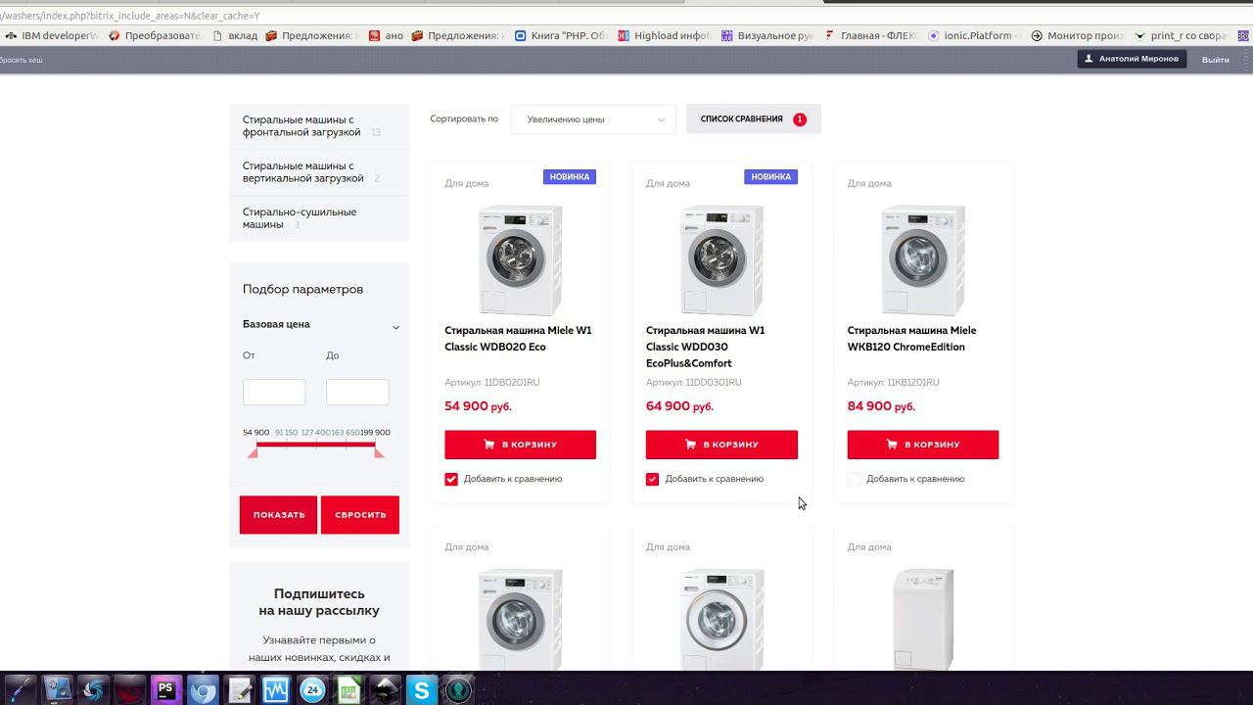The height and width of the screenshot is (705, 1253).
Task: Open the print_r bookmark
Action: click(x=1180, y=35)
